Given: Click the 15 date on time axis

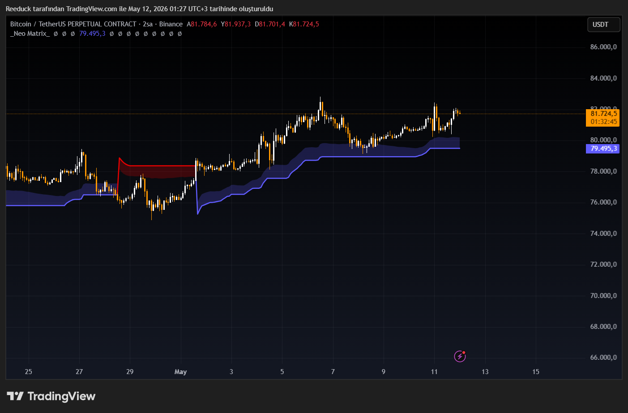Looking at the screenshot, I should tap(536, 372).
